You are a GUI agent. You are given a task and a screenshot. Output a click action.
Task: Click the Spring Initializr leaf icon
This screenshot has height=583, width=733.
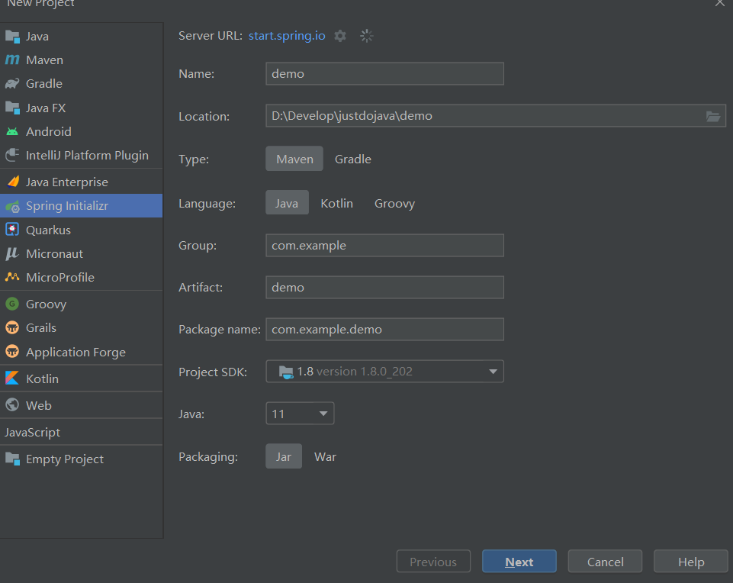[13, 206]
